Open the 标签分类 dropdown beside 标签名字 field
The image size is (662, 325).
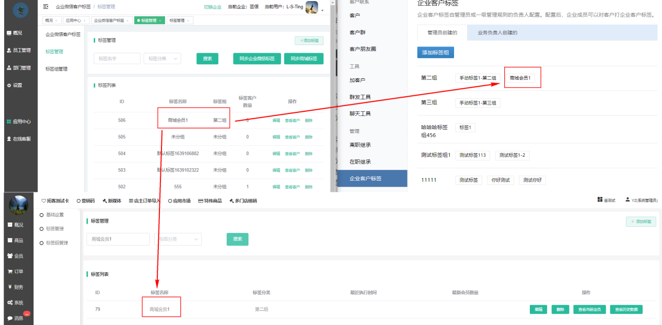coord(162,59)
